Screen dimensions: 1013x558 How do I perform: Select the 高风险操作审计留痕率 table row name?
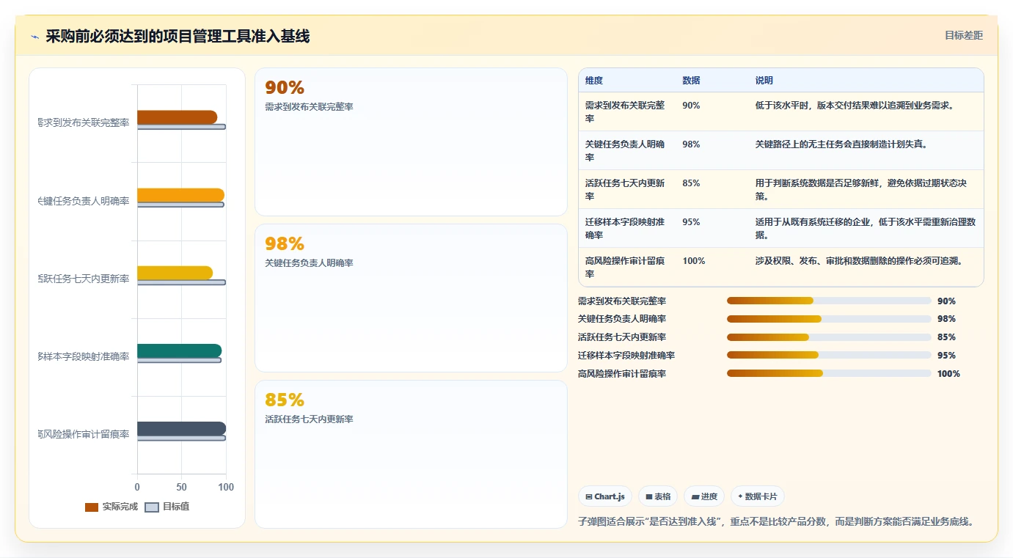tap(625, 267)
